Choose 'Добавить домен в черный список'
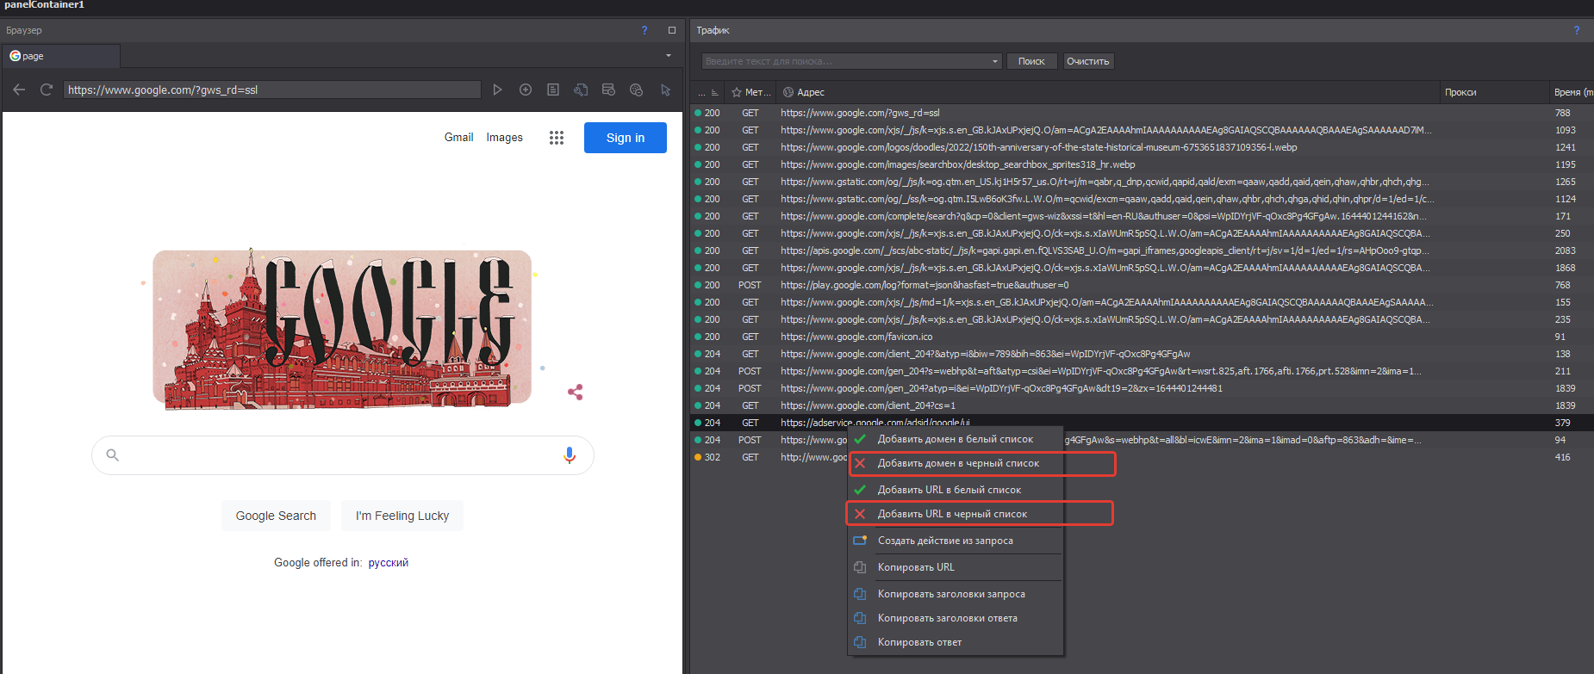 (958, 463)
